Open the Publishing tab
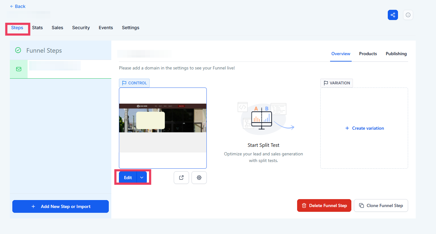 point(396,54)
